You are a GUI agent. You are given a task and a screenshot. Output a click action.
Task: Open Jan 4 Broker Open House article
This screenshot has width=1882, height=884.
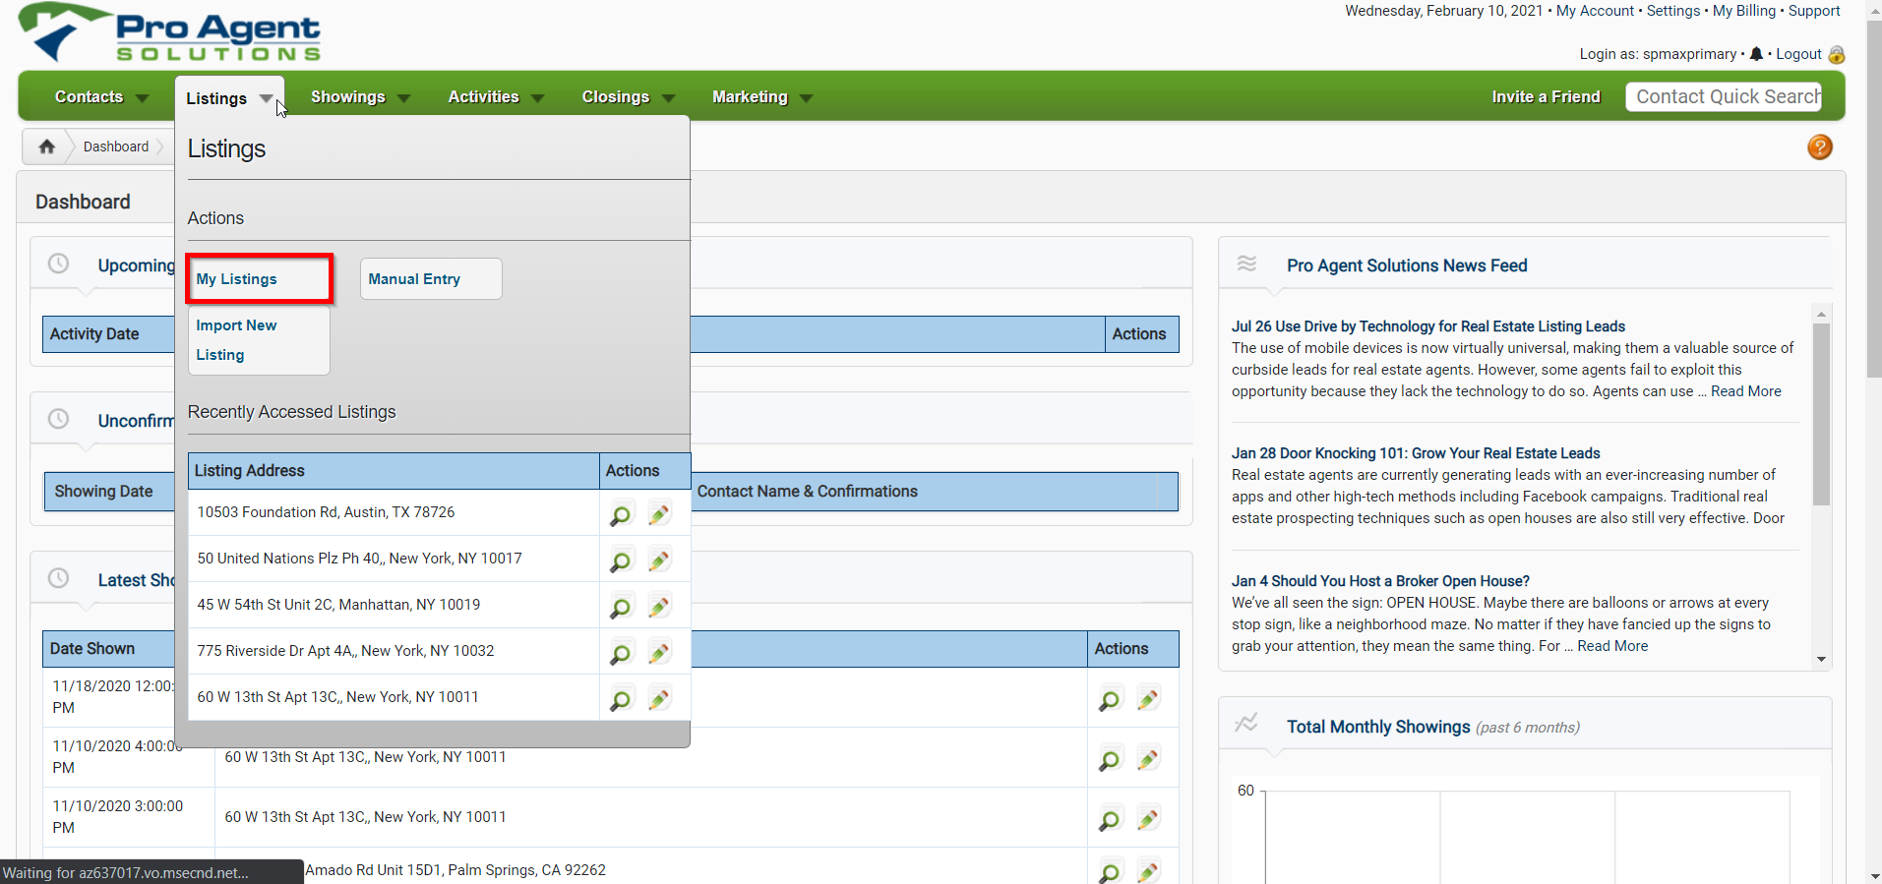coord(1380,581)
